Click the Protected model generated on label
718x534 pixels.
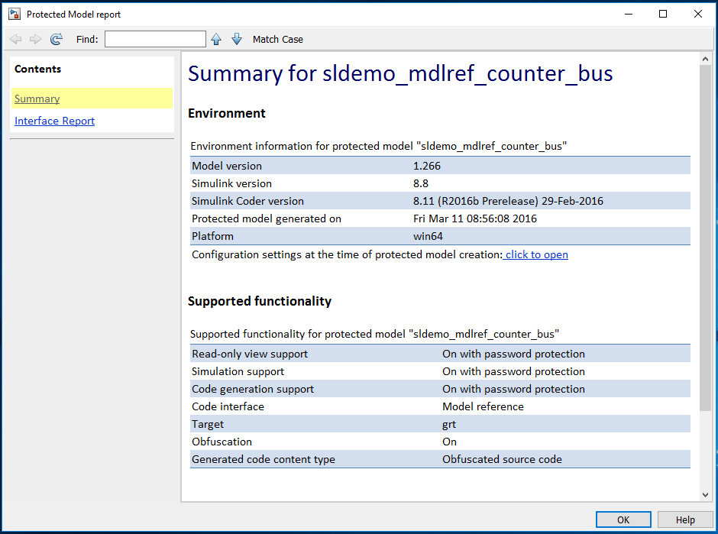(267, 218)
